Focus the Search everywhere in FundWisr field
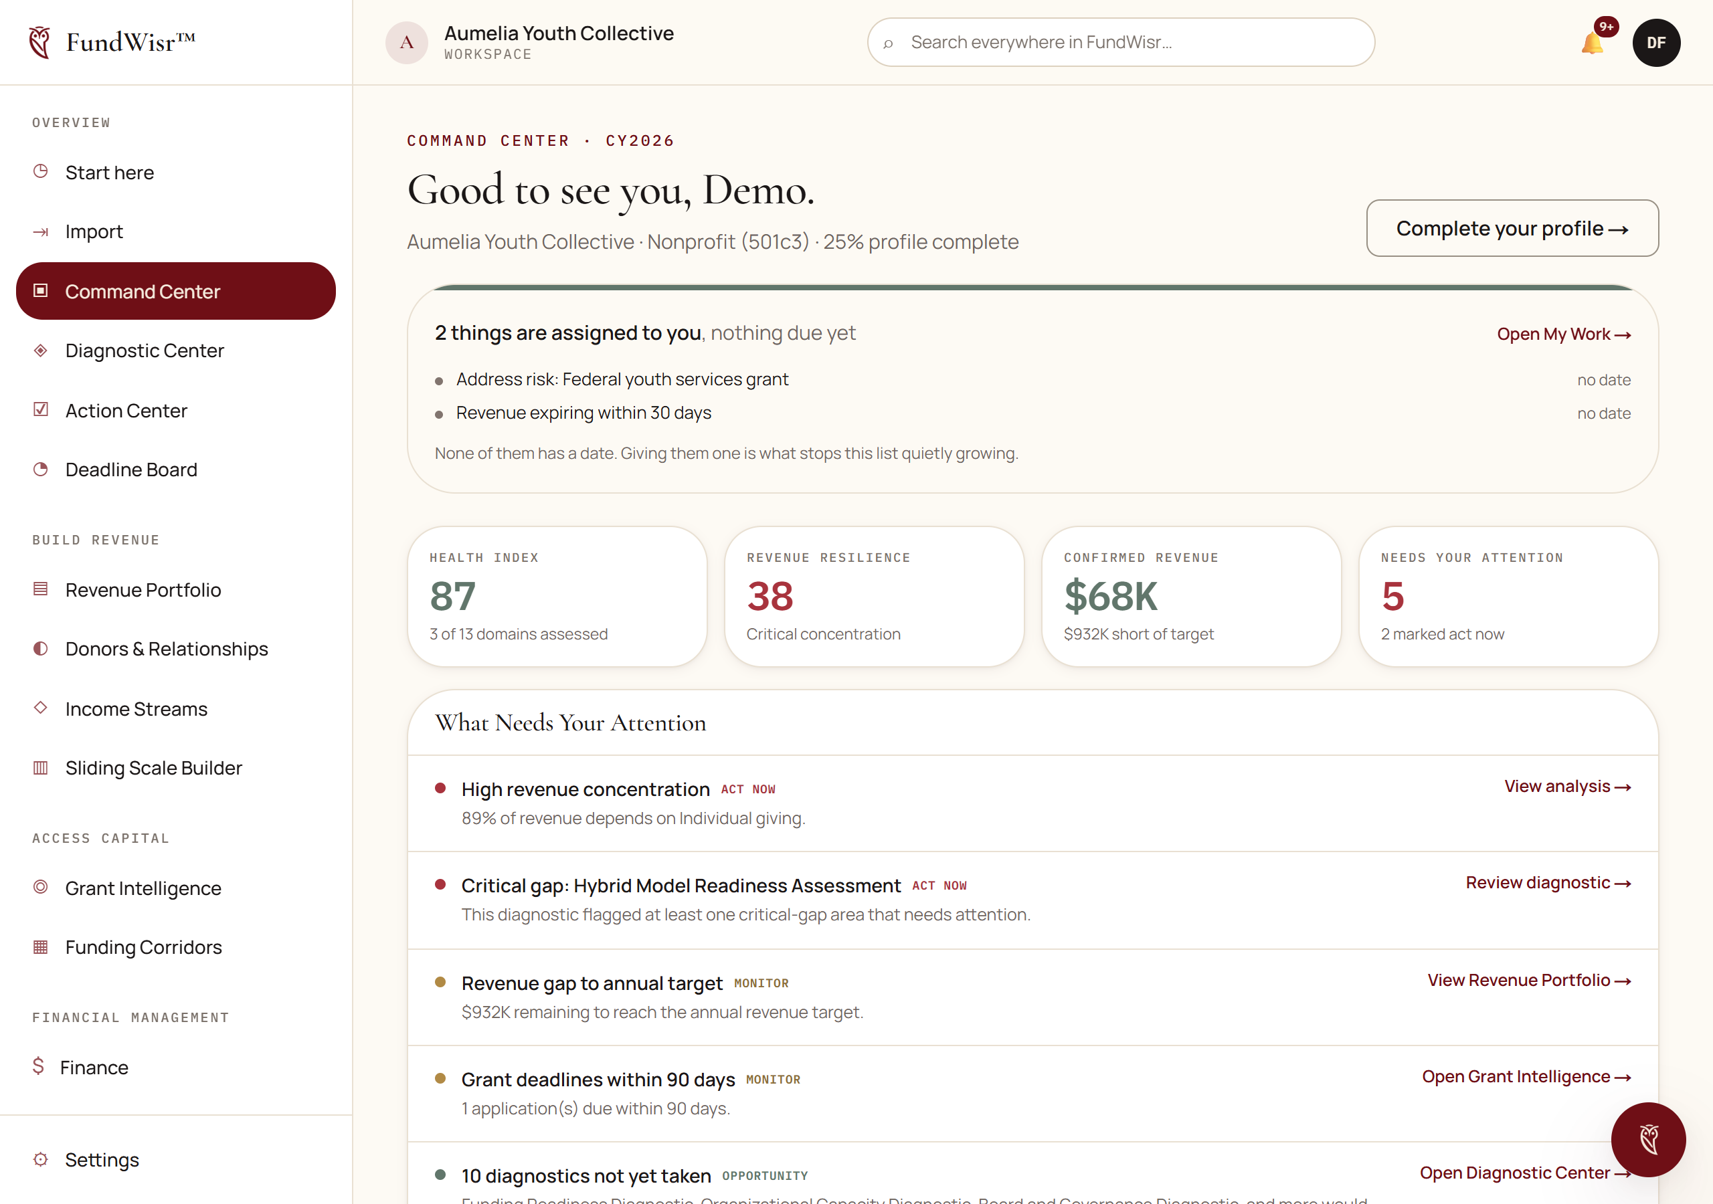This screenshot has width=1713, height=1204. pyautogui.click(x=1121, y=43)
